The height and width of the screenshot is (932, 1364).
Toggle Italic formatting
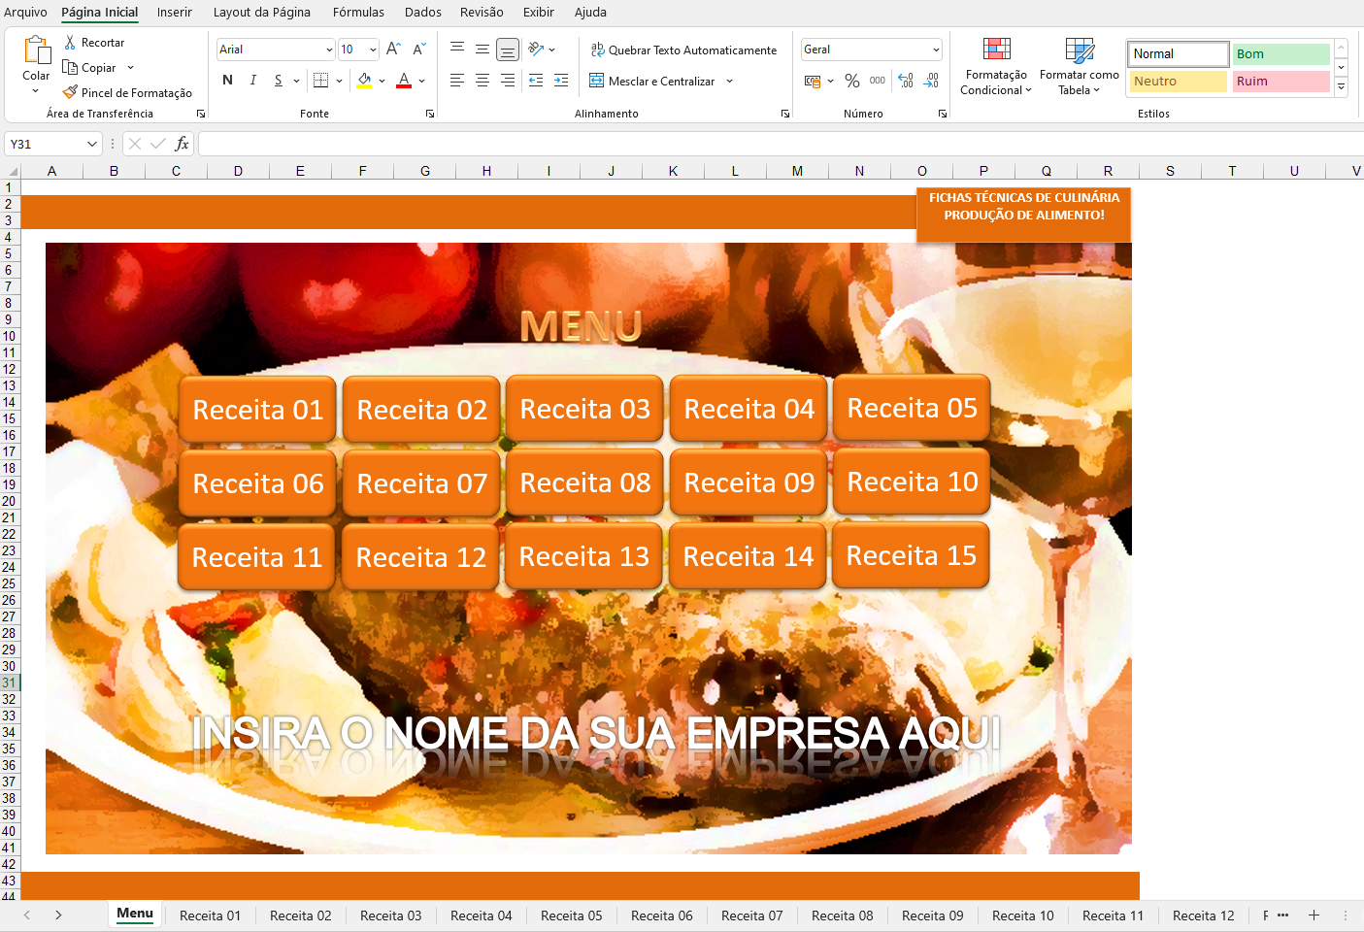click(253, 81)
